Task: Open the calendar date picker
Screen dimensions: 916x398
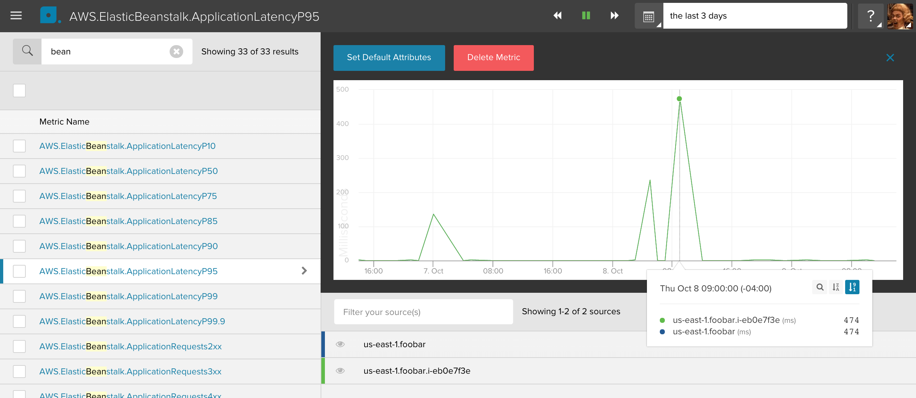Action: pyautogui.click(x=649, y=16)
